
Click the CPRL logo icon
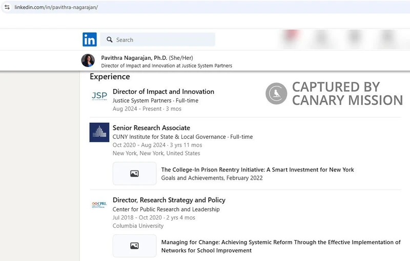[x=99, y=205]
